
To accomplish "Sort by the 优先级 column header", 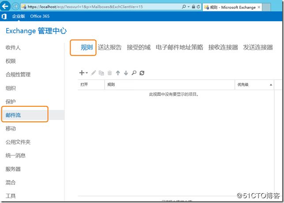I will click(254, 84).
